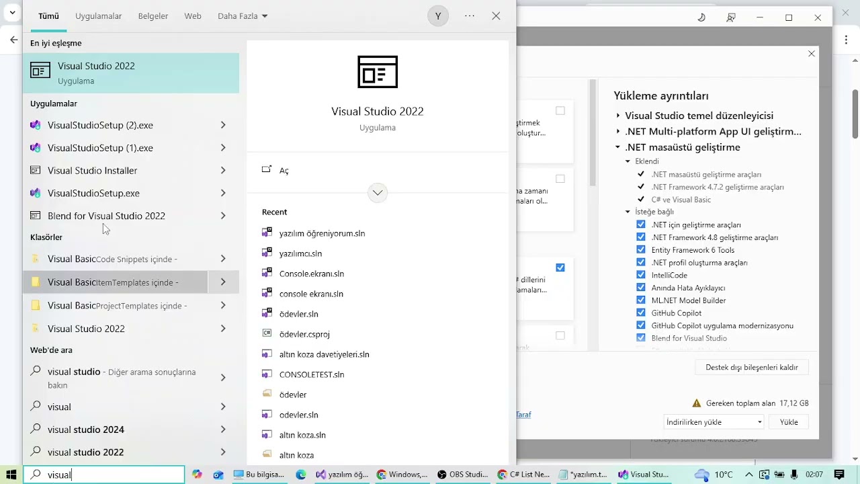This screenshot has width=860, height=484.
Task: Uncheck Anında Hata Ayıklayıcı
Action: click(640, 288)
